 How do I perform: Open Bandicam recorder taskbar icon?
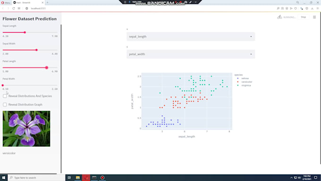coord(102,178)
